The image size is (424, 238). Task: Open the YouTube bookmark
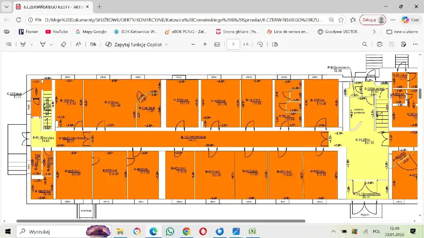pos(57,32)
